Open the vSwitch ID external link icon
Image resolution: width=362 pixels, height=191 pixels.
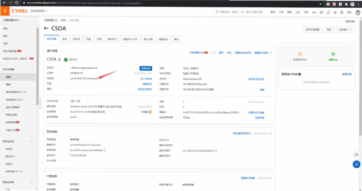click(216, 151)
